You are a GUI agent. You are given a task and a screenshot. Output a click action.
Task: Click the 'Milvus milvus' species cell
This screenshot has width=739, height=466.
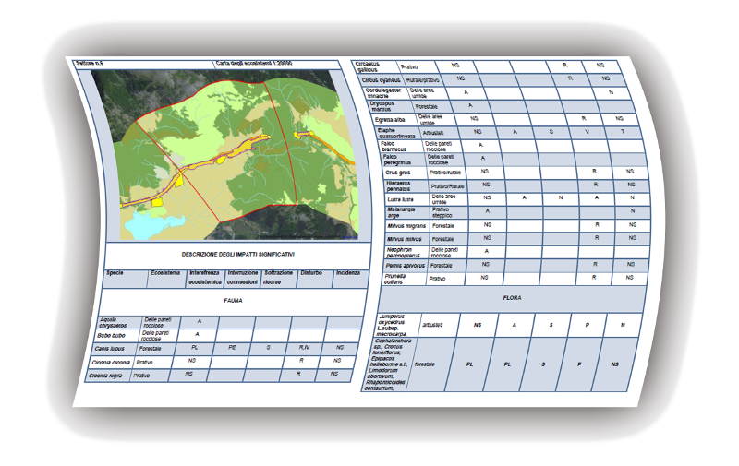(405, 239)
